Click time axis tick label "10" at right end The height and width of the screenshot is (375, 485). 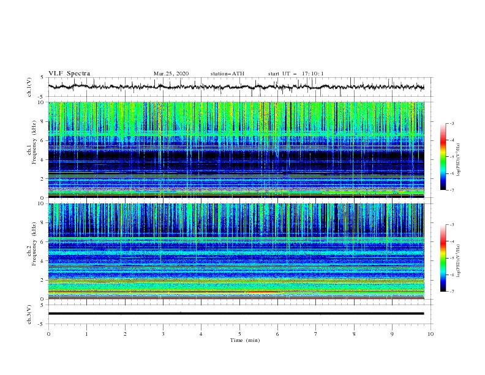[x=430, y=334]
